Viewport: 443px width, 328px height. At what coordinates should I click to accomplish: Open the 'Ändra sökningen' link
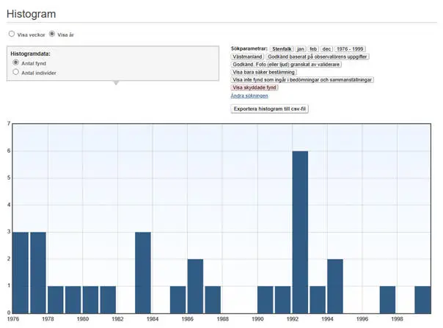coord(249,95)
